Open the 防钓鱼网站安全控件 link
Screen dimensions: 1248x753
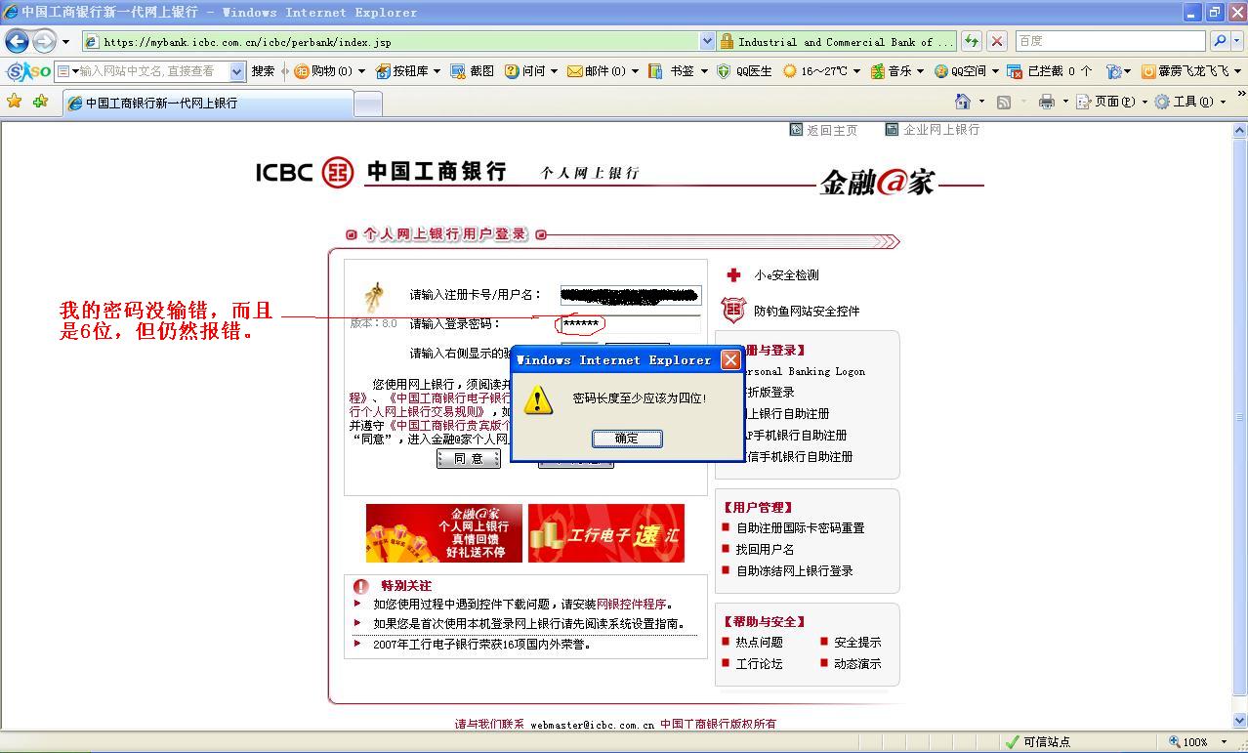(807, 312)
